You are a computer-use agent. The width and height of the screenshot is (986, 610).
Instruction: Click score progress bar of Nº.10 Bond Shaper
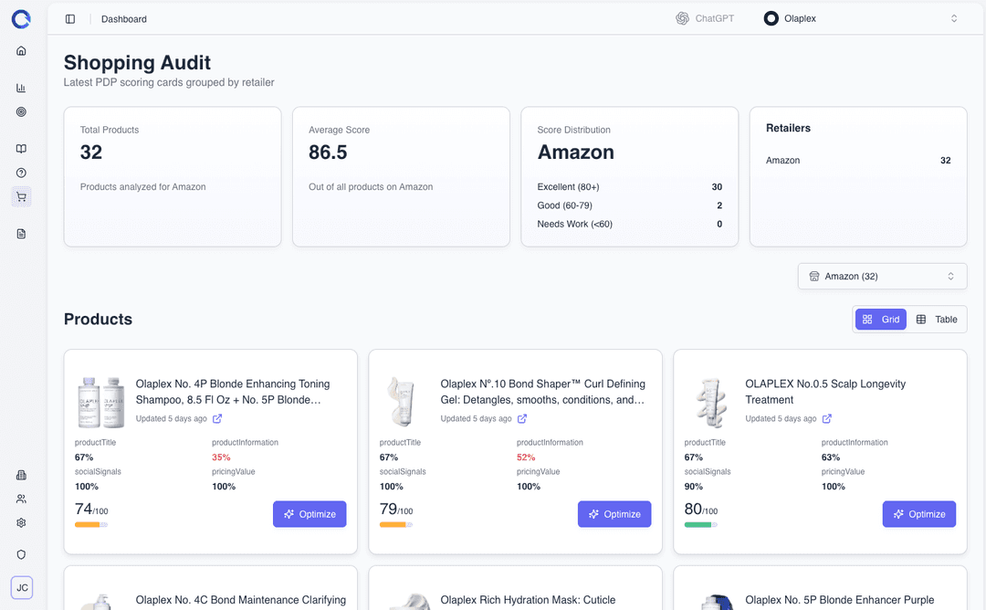click(x=395, y=525)
